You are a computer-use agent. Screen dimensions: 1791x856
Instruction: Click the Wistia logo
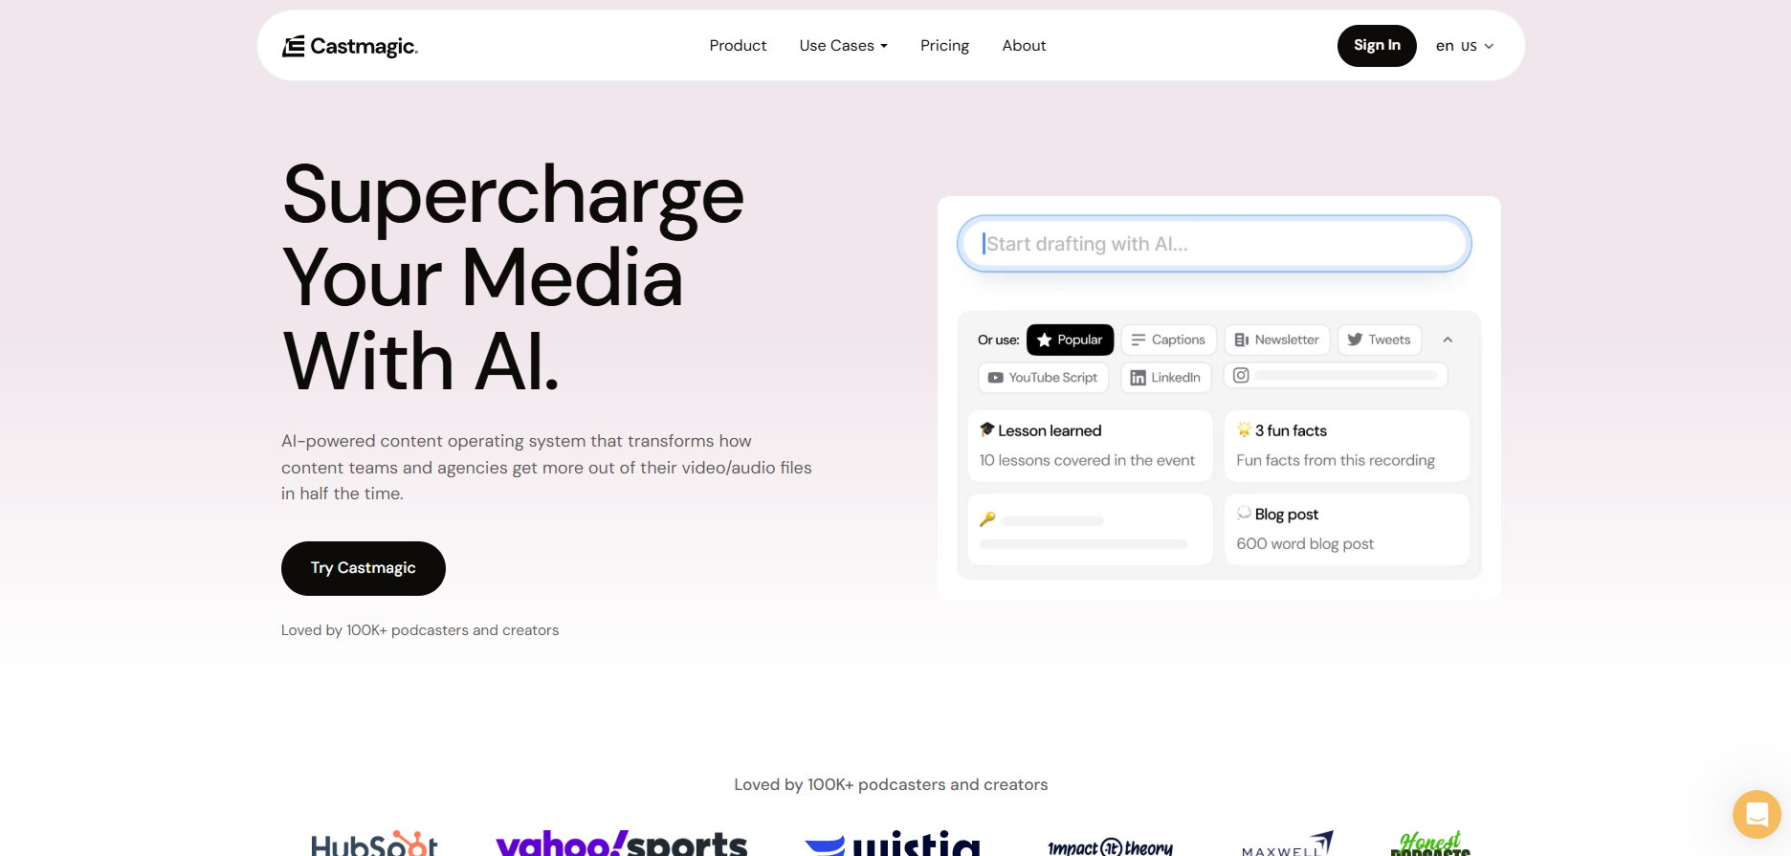[x=893, y=843]
